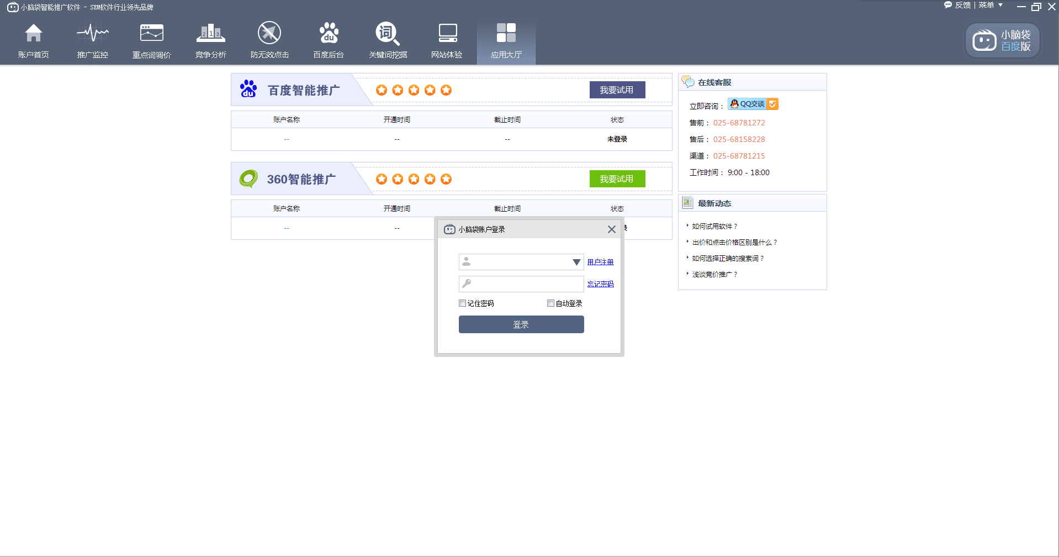Open 关键词挖掘 search icon

(388, 41)
